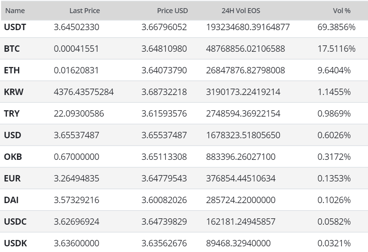Click DAI volume 285724.22000000
368x252 pixels.
click(x=241, y=200)
